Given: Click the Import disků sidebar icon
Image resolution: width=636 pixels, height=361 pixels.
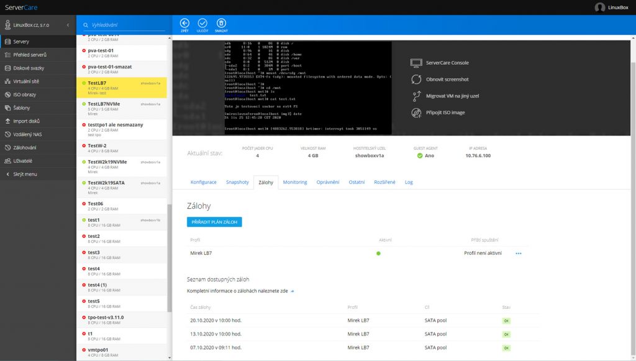Looking at the screenshot, I should (7, 121).
